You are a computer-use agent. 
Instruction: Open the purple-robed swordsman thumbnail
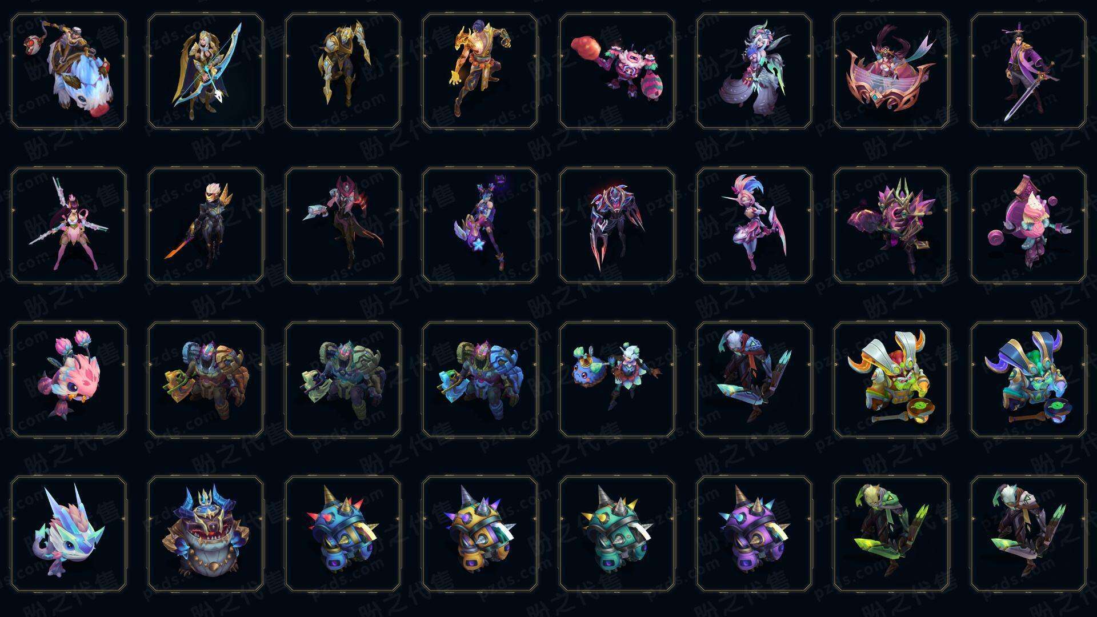tap(1028, 71)
